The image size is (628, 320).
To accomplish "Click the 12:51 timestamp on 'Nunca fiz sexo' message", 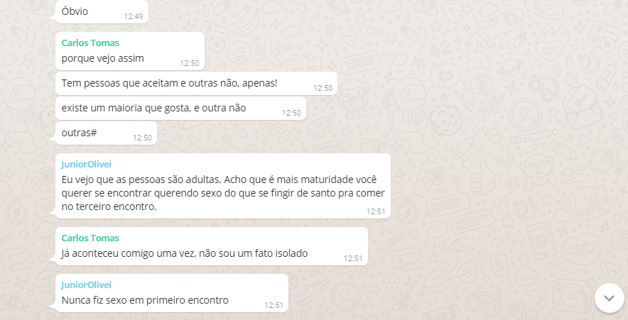I will tap(274, 305).
